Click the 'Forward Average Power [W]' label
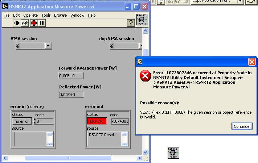Viewport: 258px width, 163px height. 88,68
